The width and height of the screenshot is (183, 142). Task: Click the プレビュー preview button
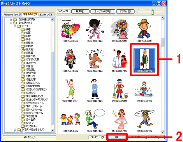(97, 137)
